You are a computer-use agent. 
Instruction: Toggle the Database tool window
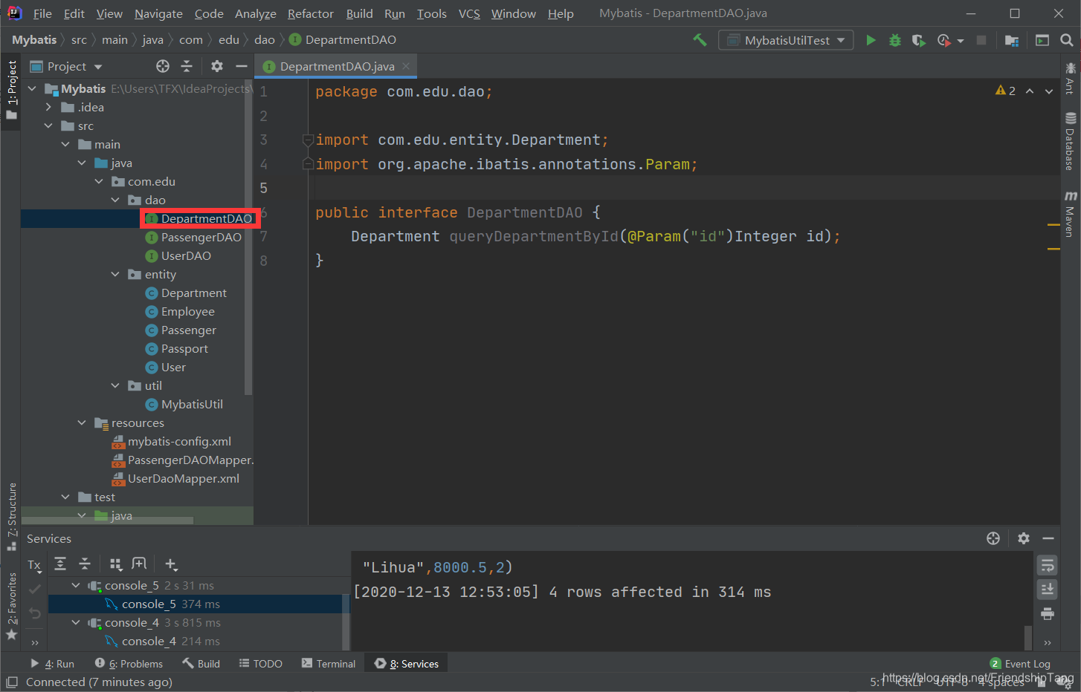tap(1070, 141)
